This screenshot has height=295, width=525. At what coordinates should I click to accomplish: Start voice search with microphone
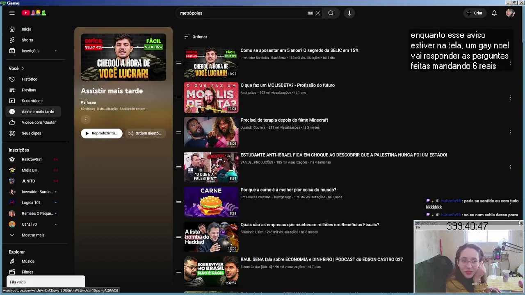[349, 13]
